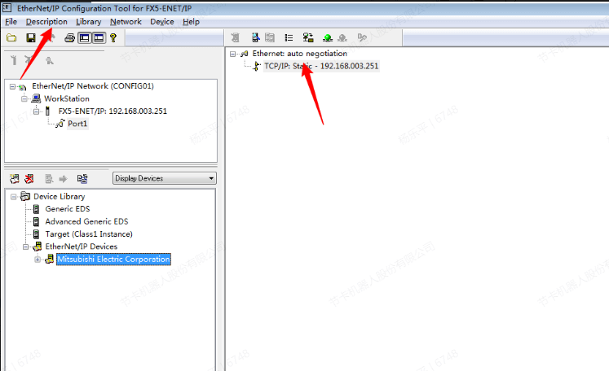Select FX5-ENET/IP: 192.168.003.251 node

[113, 111]
